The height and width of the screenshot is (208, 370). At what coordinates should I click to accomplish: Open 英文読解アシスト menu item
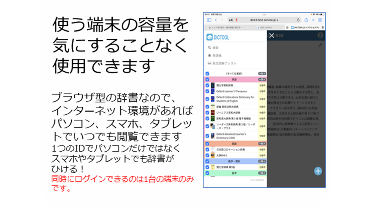222,63
